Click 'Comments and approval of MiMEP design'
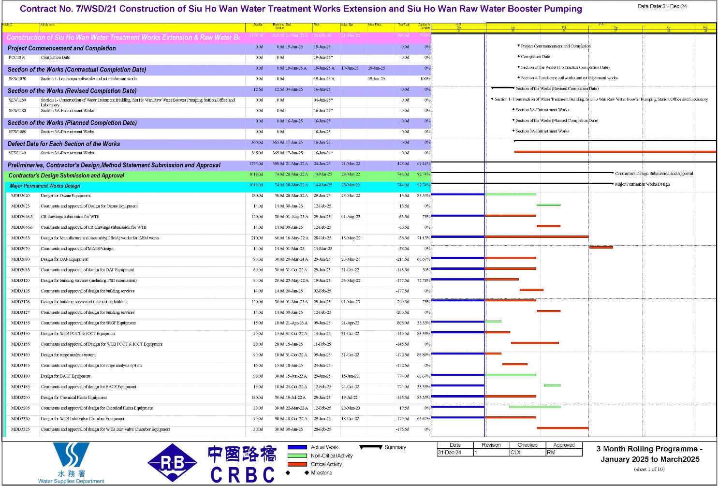The width and height of the screenshot is (718, 486). coord(77,249)
